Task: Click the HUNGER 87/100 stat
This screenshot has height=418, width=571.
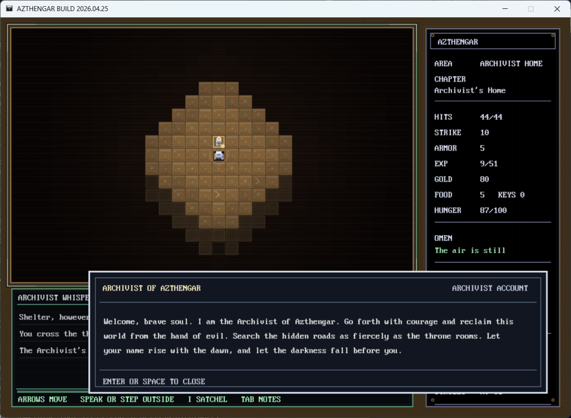Action: 471,210
